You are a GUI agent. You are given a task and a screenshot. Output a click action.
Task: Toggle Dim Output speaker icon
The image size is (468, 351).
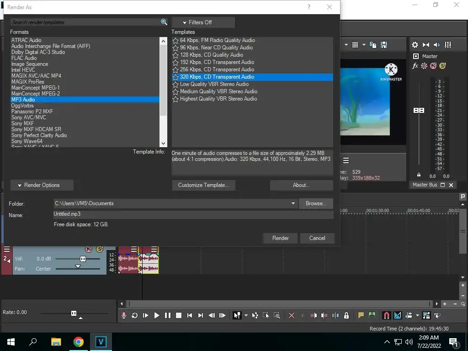click(436, 45)
